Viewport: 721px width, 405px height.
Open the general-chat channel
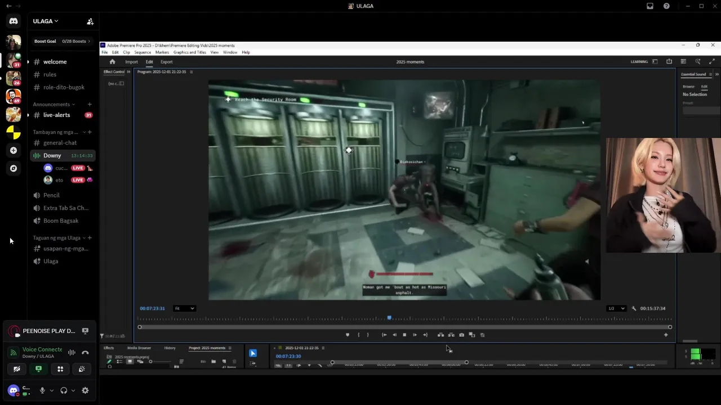(63, 143)
